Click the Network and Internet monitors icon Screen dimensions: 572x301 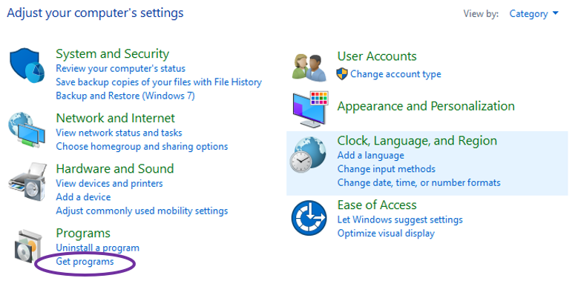(28, 131)
